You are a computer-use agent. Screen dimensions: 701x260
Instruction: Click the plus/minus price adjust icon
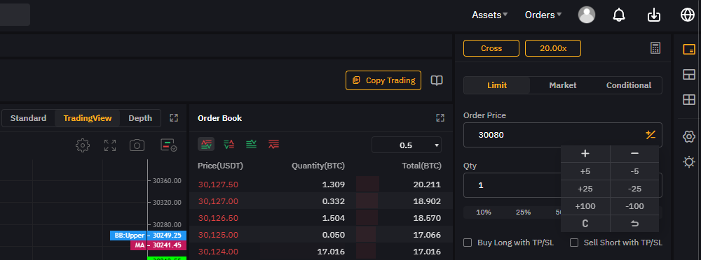click(x=651, y=135)
